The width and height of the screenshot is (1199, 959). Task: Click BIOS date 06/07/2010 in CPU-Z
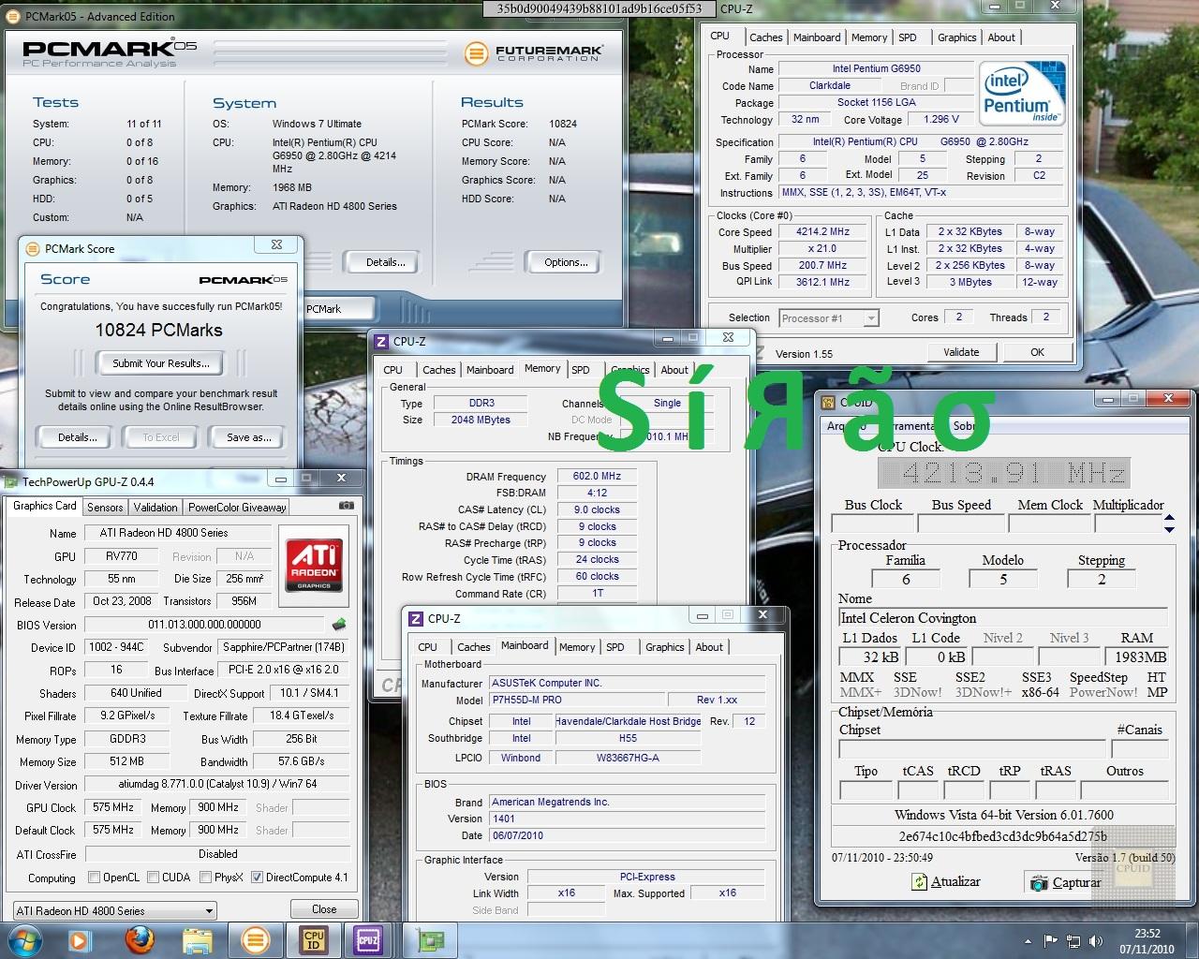pos(627,835)
